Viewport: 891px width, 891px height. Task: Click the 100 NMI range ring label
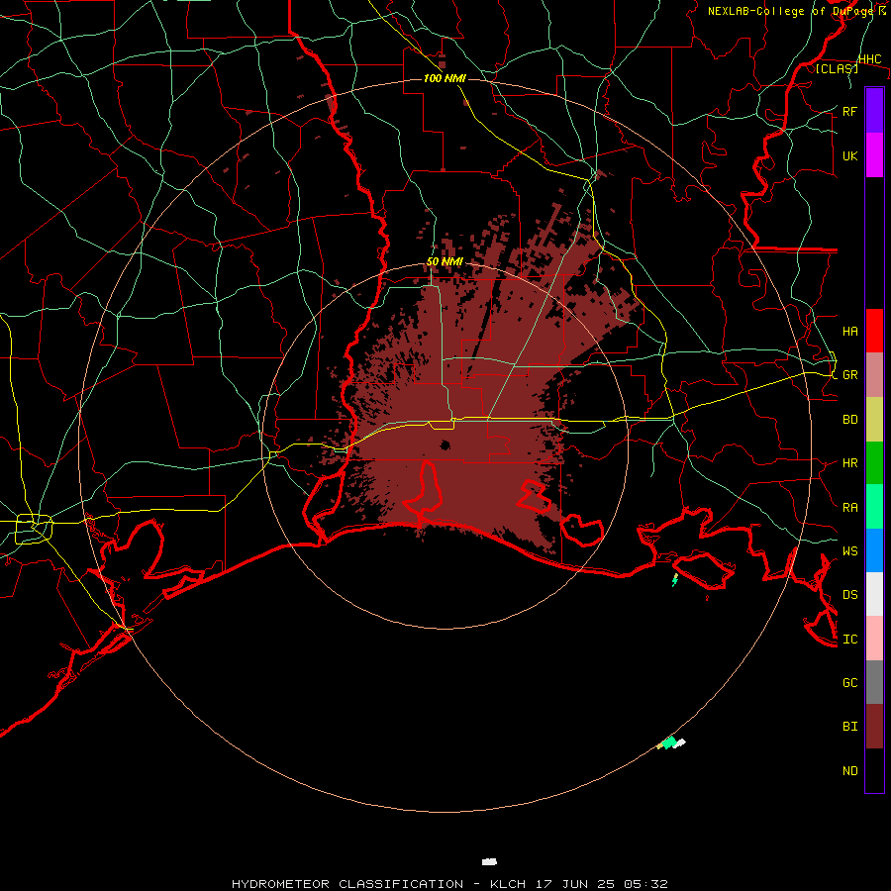pyautogui.click(x=445, y=78)
